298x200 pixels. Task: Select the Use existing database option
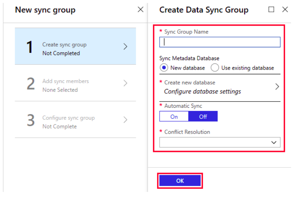tap(215, 68)
